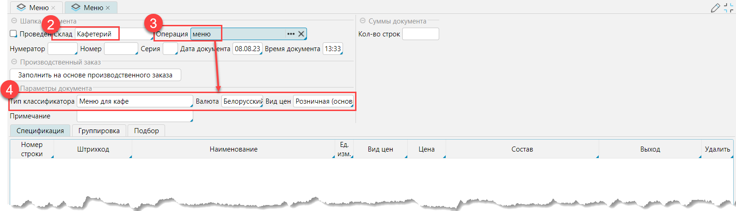Click the Примечание input field
This screenshot has height=211, width=736.
[135, 117]
